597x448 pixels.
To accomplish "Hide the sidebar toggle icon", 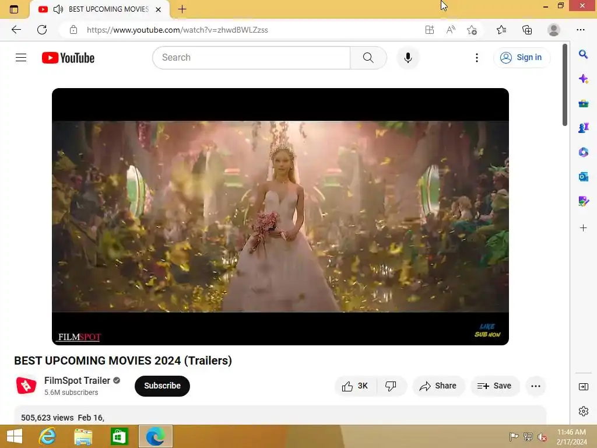I will 583,387.
